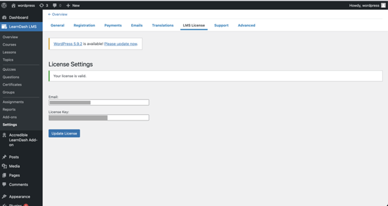Click the Please update now link
The image size is (388, 206).
click(x=121, y=44)
